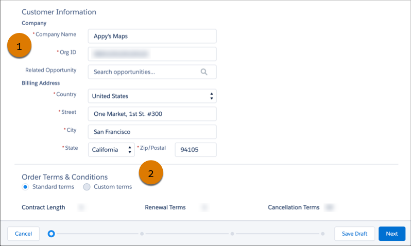Click the Contract Length label
The height and width of the screenshot is (246, 411).
click(x=43, y=207)
